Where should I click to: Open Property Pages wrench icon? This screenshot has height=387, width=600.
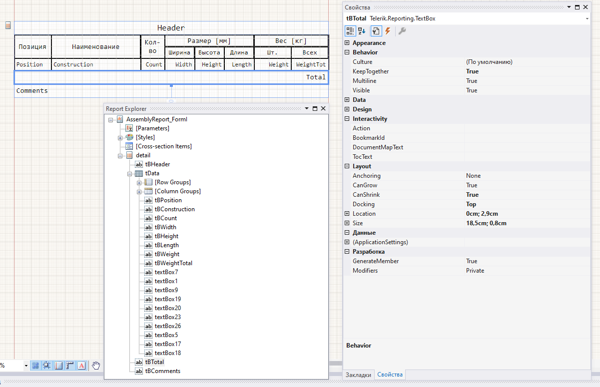[402, 31]
